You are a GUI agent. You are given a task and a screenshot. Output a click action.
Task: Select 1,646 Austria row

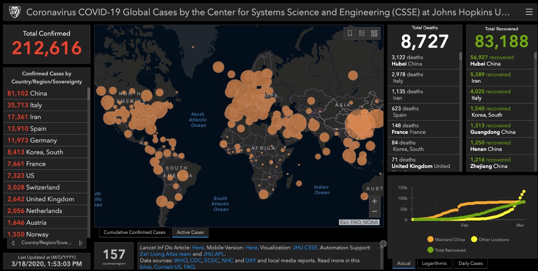pyautogui.click(x=46, y=223)
